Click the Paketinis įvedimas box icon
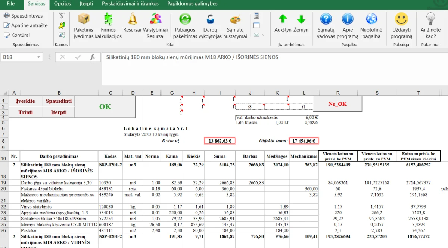Screen dimensions: 448x248 (x=84, y=19)
